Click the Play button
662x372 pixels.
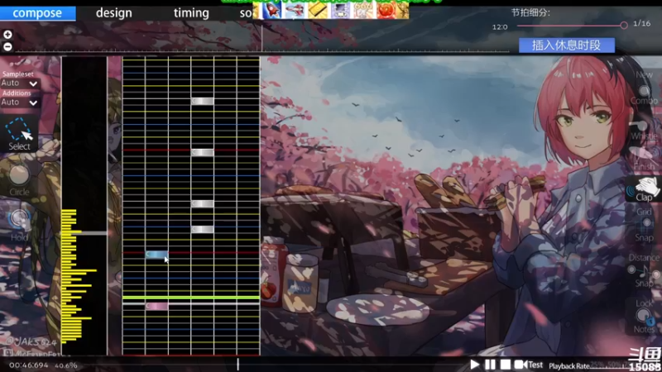tap(474, 365)
